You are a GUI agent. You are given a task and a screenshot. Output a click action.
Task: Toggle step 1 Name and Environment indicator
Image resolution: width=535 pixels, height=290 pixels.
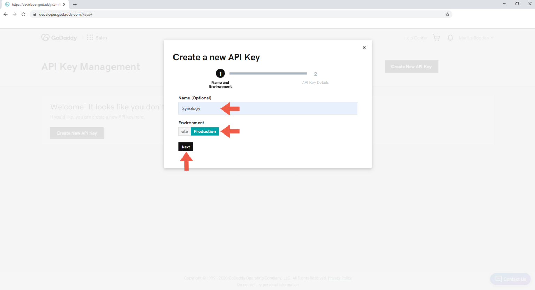pyautogui.click(x=220, y=74)
